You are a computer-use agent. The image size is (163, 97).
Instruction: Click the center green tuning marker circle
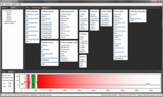33,85
